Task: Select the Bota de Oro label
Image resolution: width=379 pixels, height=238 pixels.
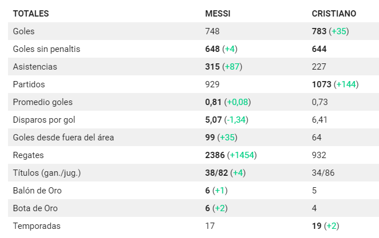Action: tap(35, 208)
